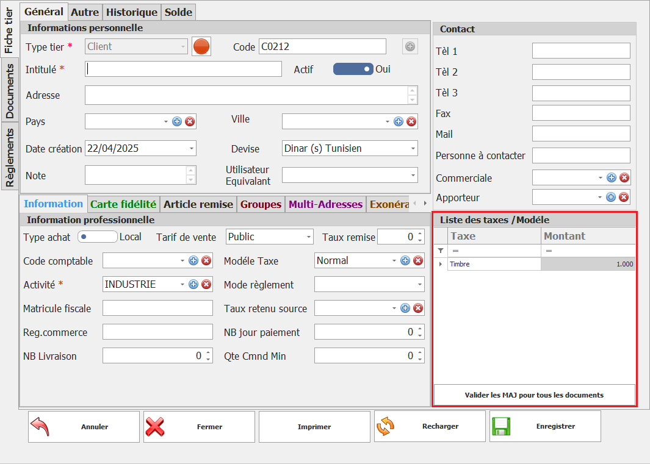Click the red delete icon next to Ville

click(x=411, y=121)
